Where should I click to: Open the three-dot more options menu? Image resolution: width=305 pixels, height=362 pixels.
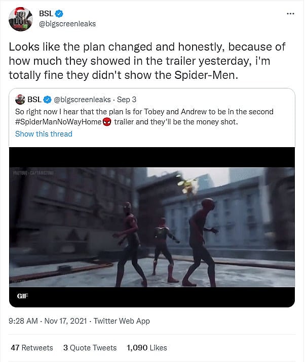(x=290, y=13)
